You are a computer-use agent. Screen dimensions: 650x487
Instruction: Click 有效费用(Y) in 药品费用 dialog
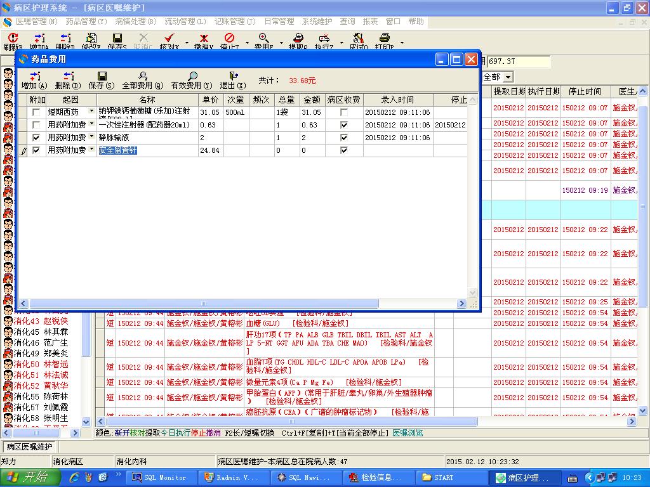192,81
